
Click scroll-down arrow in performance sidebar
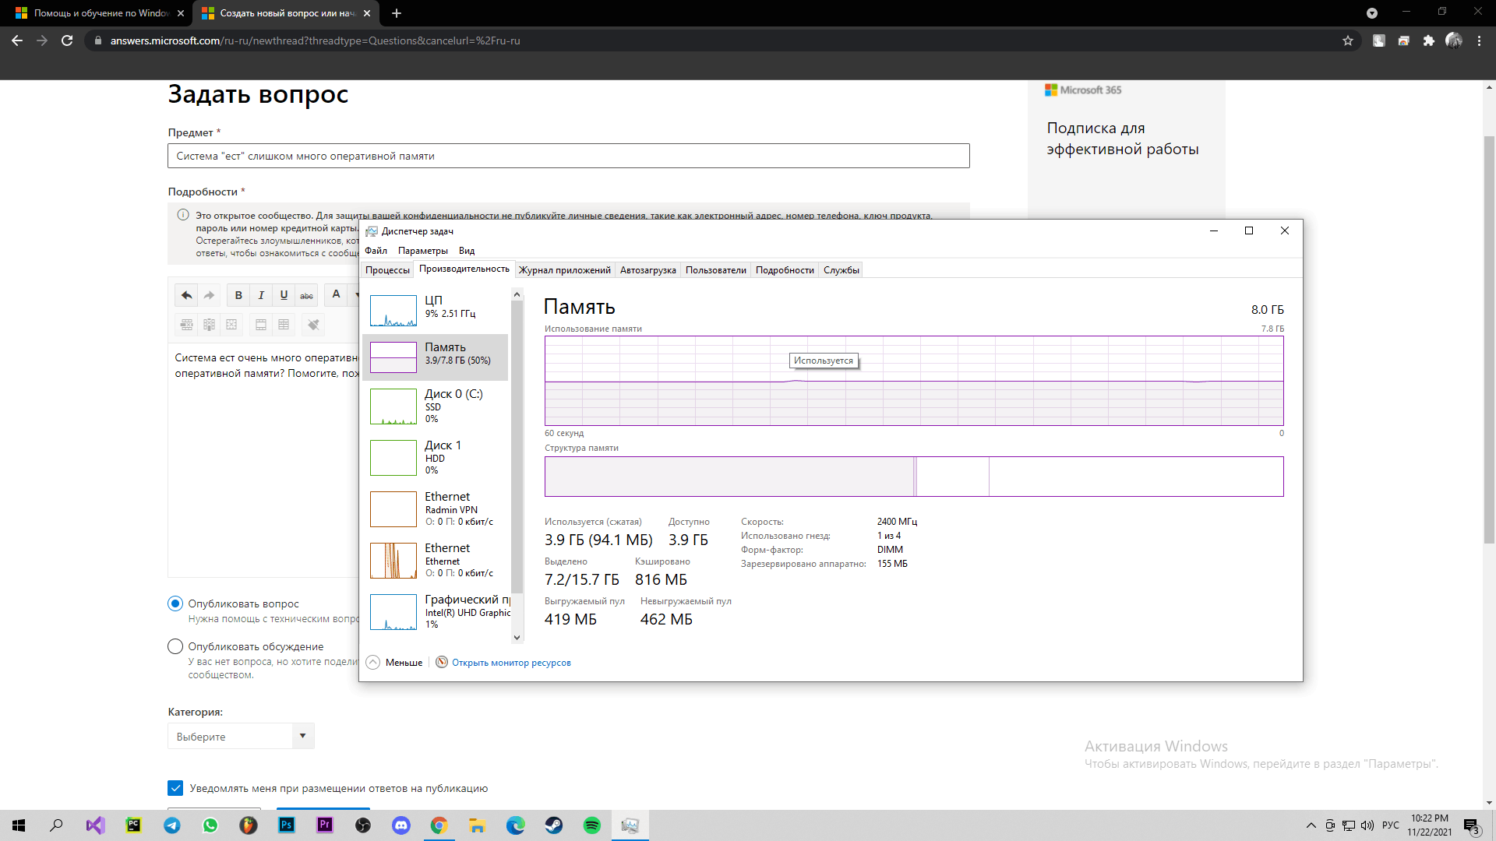coord(517,638)
